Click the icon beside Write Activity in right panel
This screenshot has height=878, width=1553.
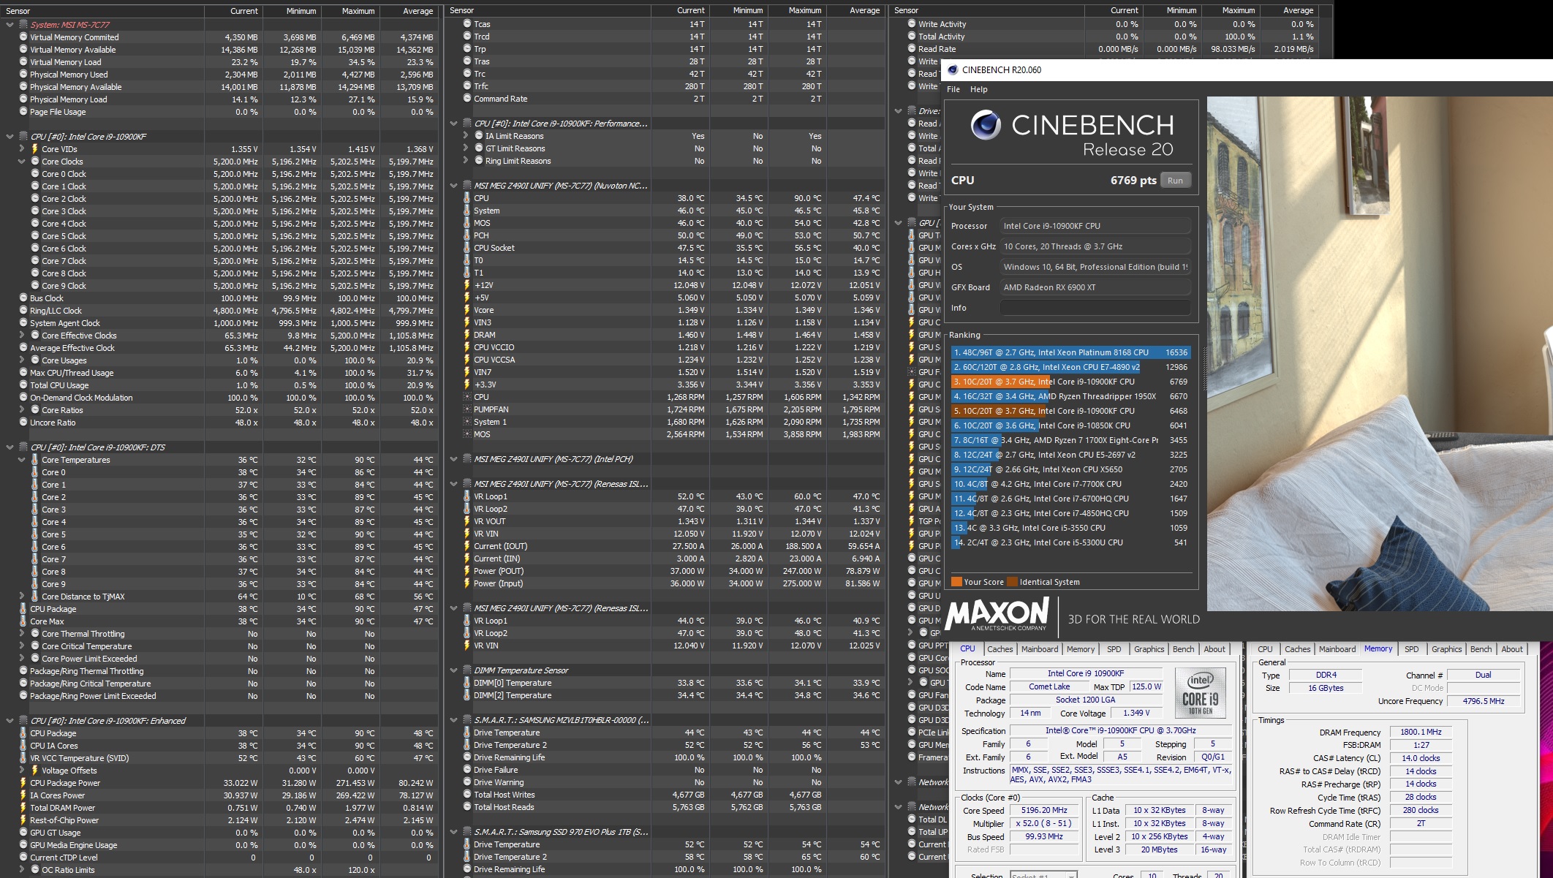[912, 24]
